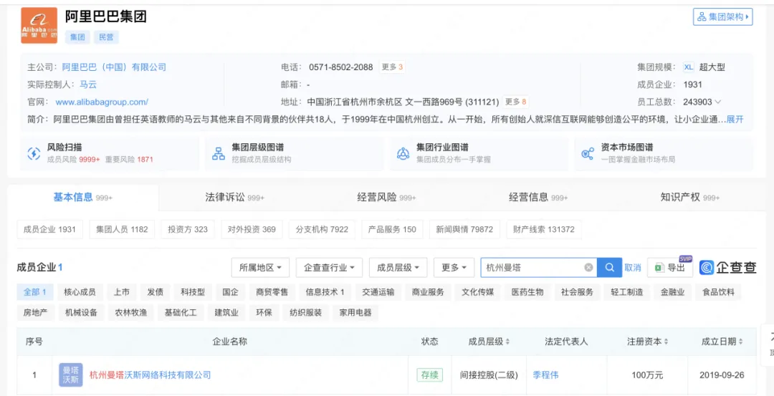Open the 所属地区 dropdown
Image resolution: width=774 pixels, height=396 pixels.
point(261,267)
